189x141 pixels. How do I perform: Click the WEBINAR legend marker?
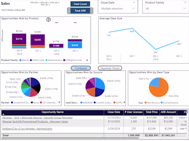(81, 103)
